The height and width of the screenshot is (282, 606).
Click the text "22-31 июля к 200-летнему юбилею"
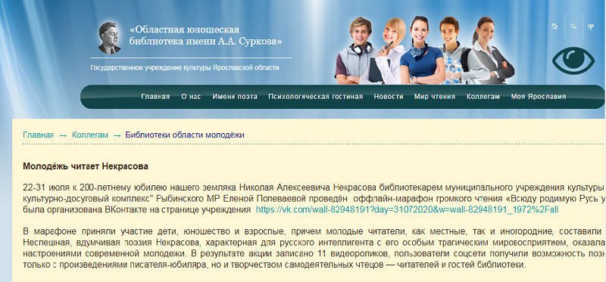click(95, 188)
